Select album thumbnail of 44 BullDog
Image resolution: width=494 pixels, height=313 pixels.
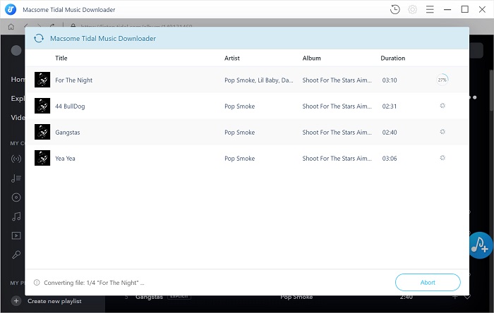(x=42, y=106)
